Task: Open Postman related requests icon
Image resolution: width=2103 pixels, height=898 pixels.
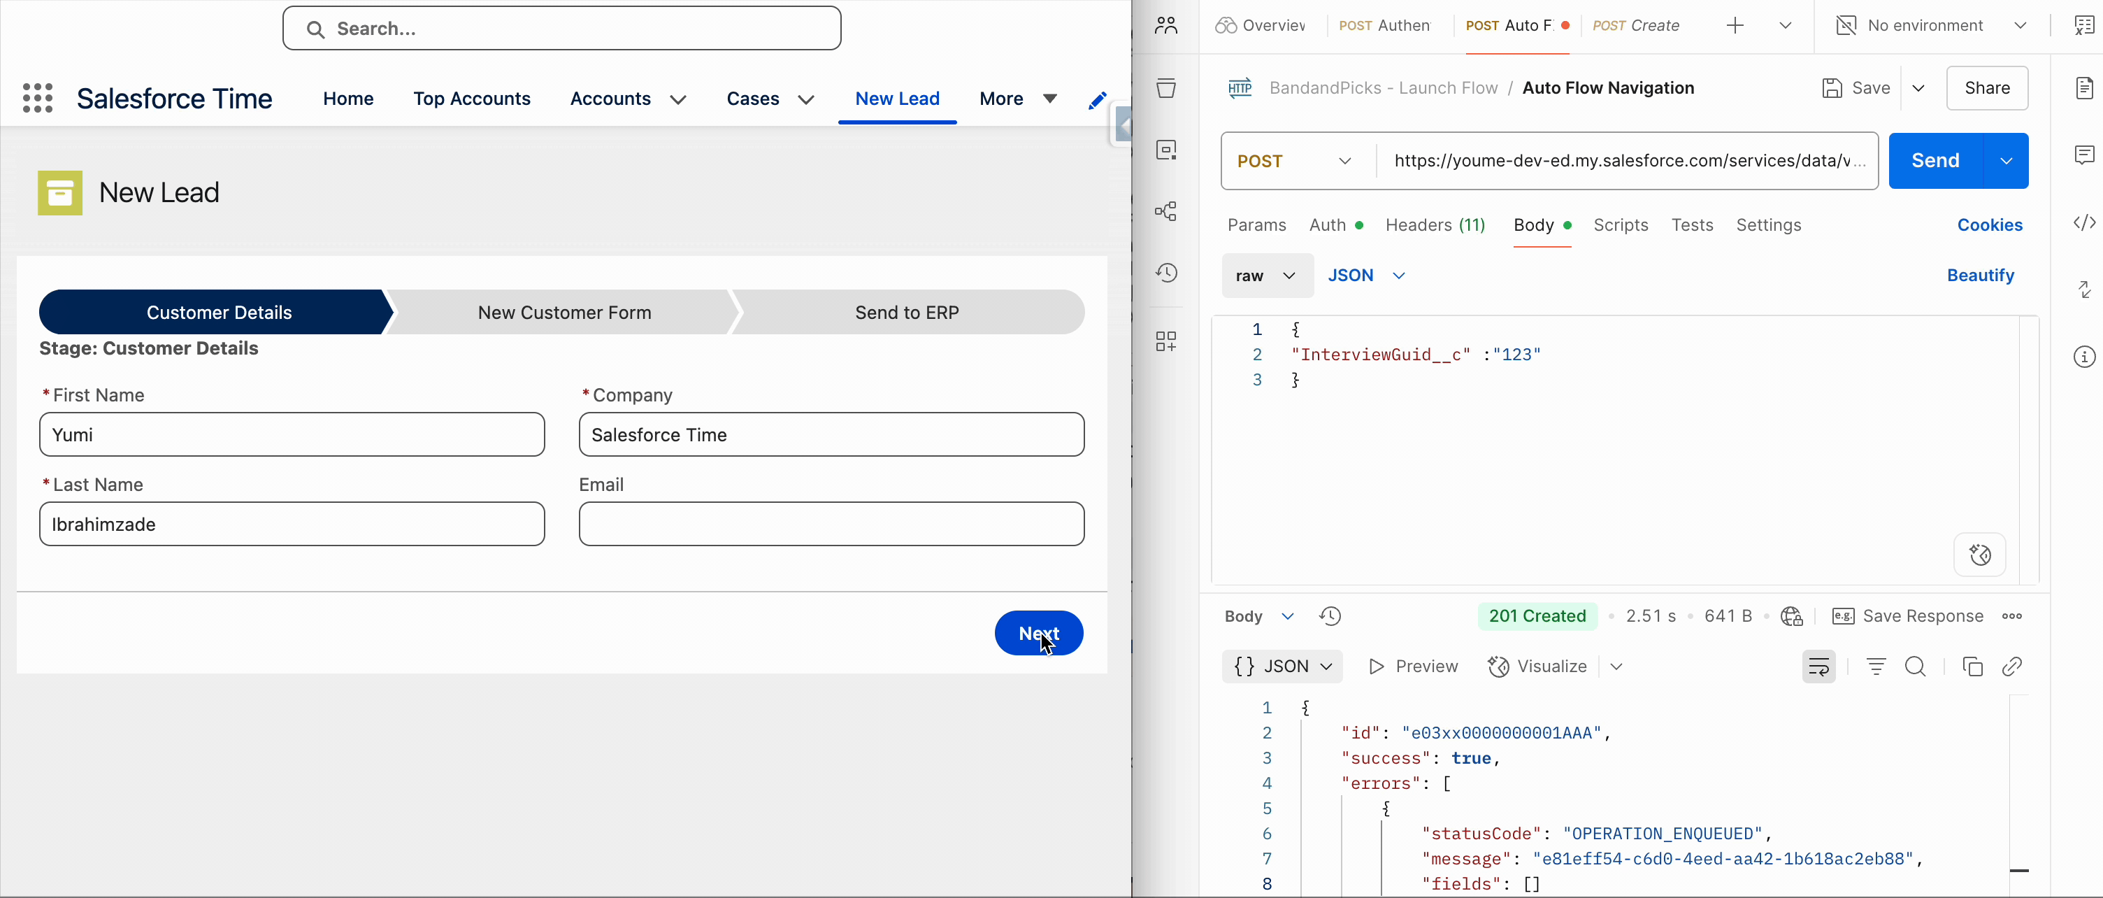Action: click(x=2084, y=289)
